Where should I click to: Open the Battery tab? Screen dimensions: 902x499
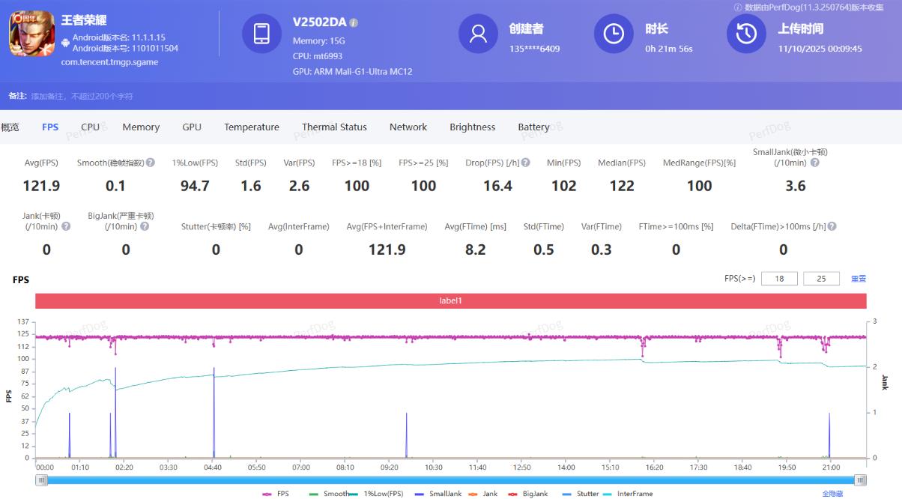(533, 127)
